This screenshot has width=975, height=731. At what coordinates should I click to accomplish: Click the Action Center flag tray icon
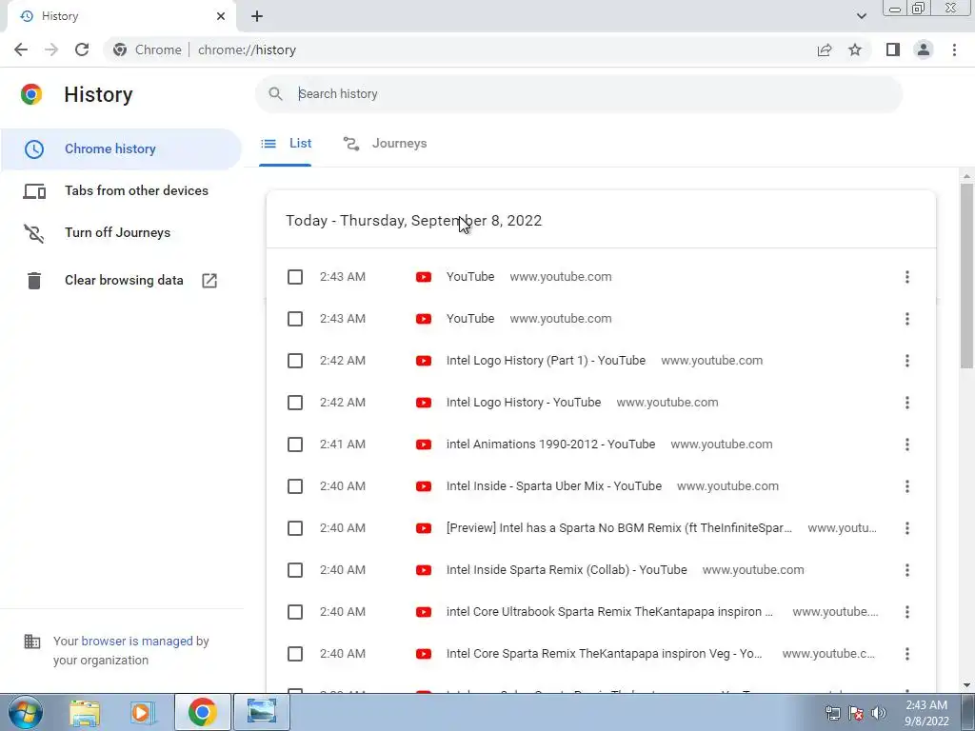pyautogui.click(x=856, y=713)
